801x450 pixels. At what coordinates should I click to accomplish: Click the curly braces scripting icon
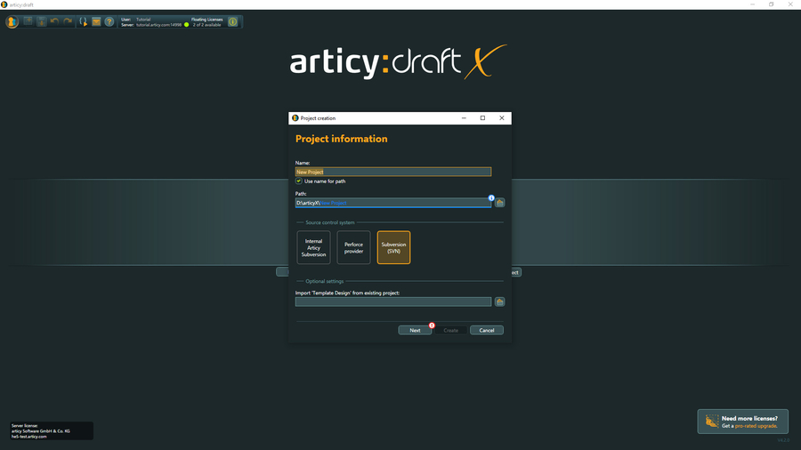[x=83, y=21]
